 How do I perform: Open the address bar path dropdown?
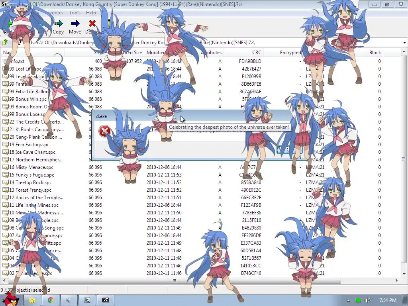[404, 42]
